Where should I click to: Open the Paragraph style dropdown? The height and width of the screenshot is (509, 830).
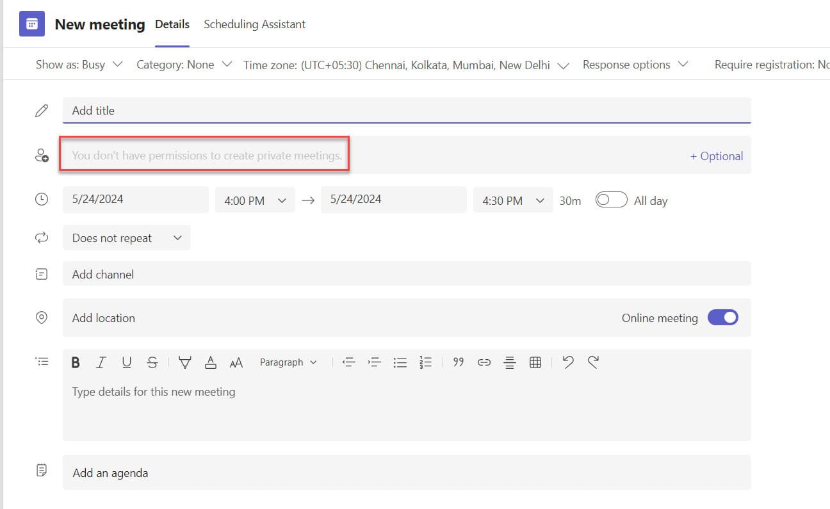(x=288, y=362)
